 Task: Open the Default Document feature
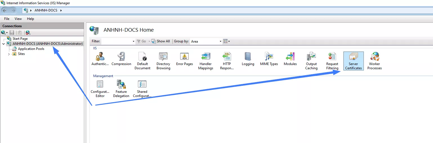(142, 57)
